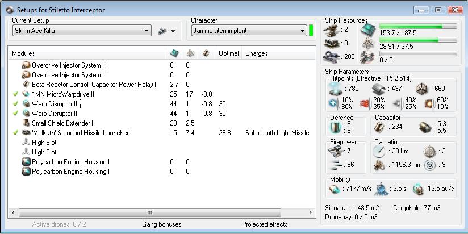This screenshot has width=468, height=234.
Task: Open Gang bonuses
Action: [161, 224]
